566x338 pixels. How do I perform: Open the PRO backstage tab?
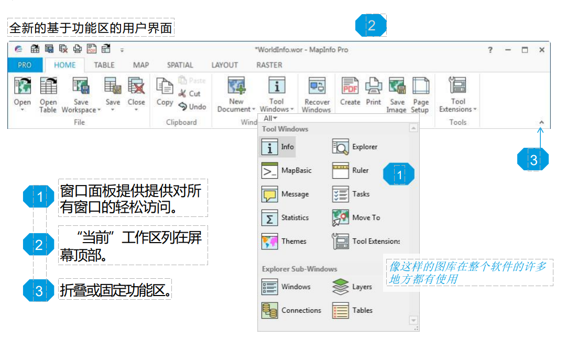pyautogui.click(x=25, y=65)
